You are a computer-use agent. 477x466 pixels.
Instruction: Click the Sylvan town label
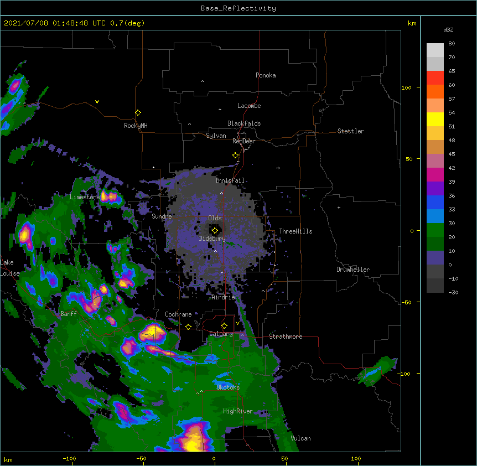[216, 136]
